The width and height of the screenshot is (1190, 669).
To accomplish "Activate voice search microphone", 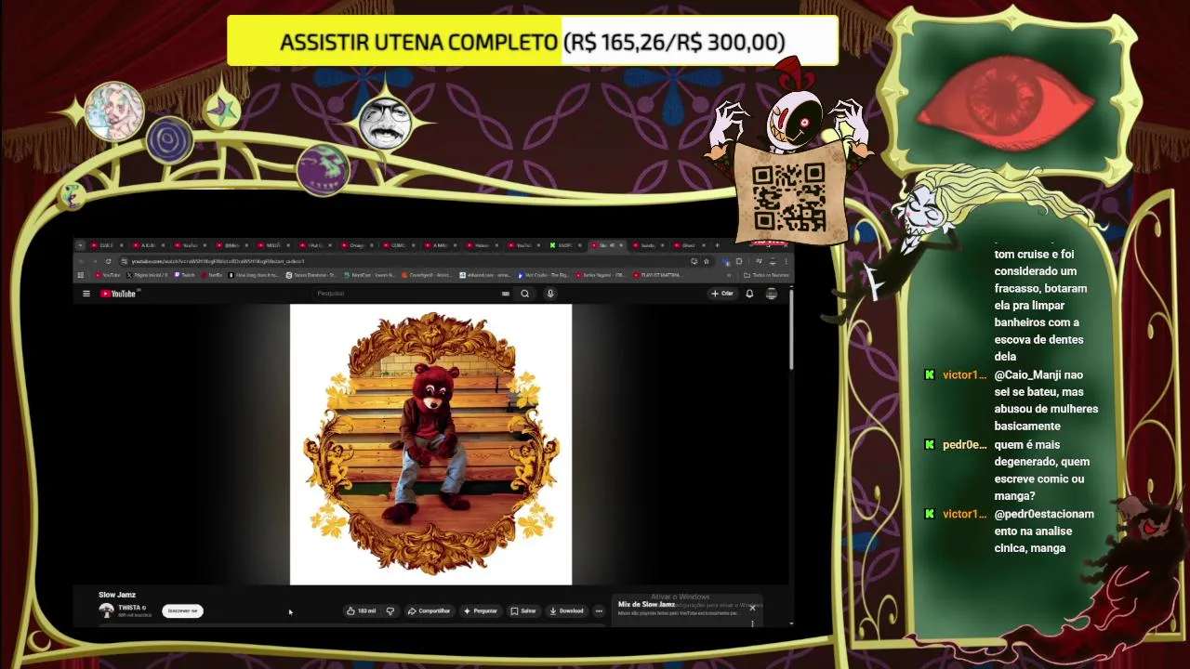I will tap(550, 294).
